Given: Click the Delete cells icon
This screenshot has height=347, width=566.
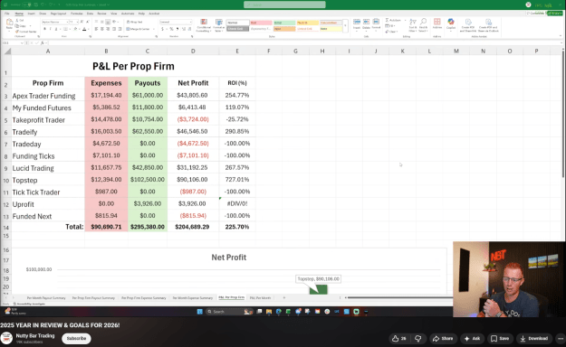Looking at the screenshot, I should 366,22.
